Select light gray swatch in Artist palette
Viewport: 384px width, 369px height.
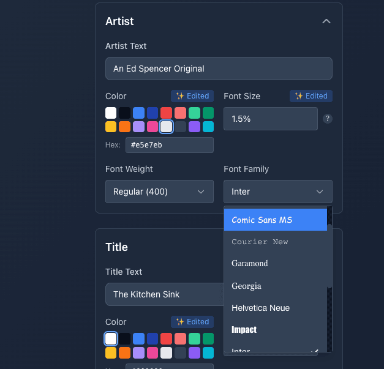click(x=167, y=127)
